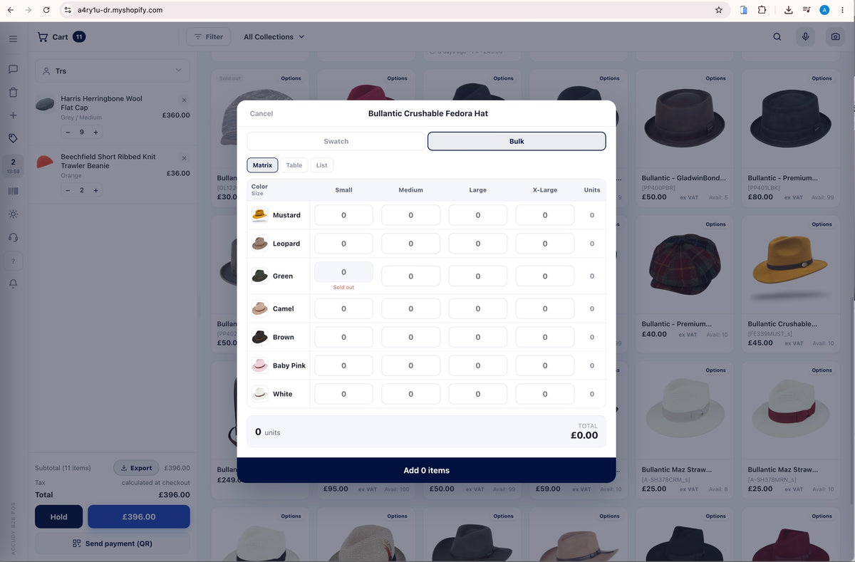855x562 pixels.
Task: Click the Camel color row label
Action: tap(284, 308)
